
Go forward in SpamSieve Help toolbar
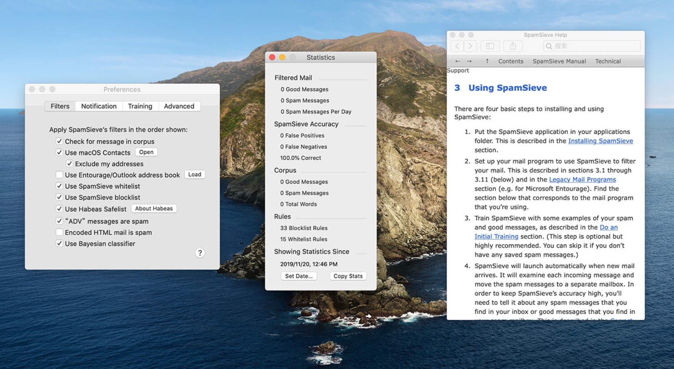point(470,46)
